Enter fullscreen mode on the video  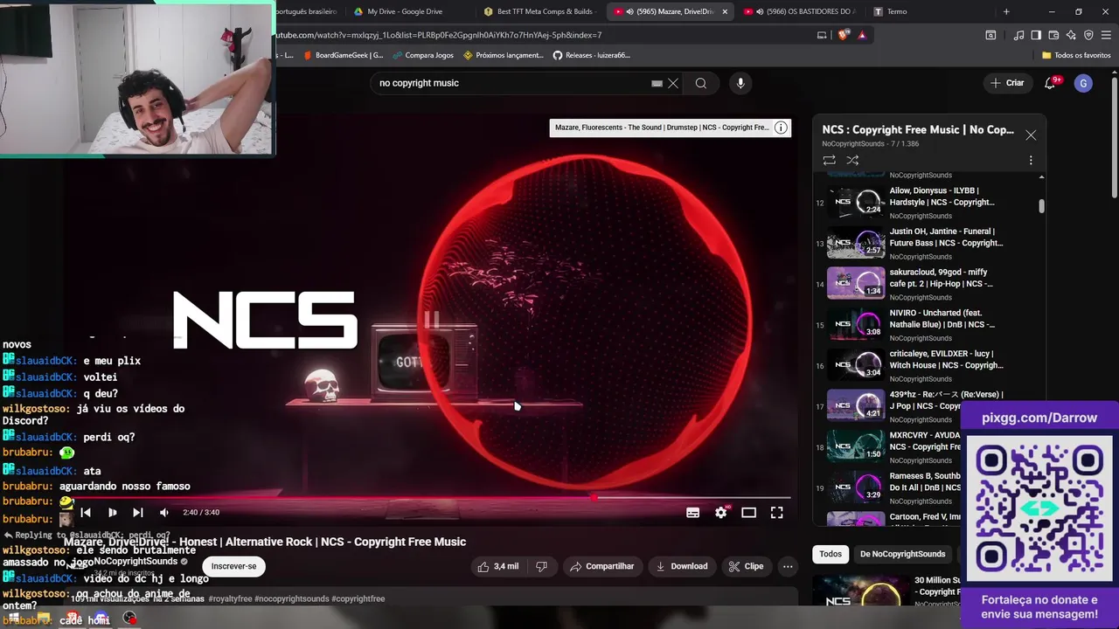tap(776, 513)
